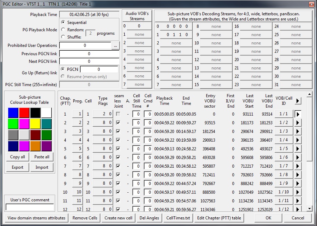Toggle seamless joint checkbox for chapter 2
317x226 pixels.
tap(118, 123)
